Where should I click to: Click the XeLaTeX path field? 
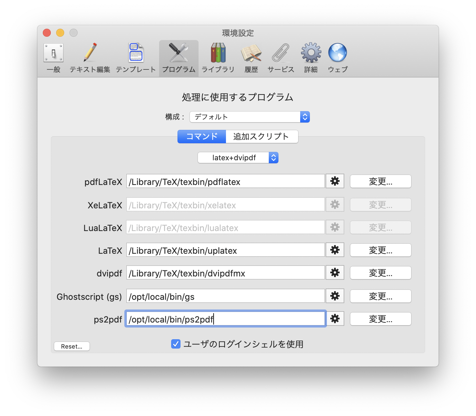[226, 204]
